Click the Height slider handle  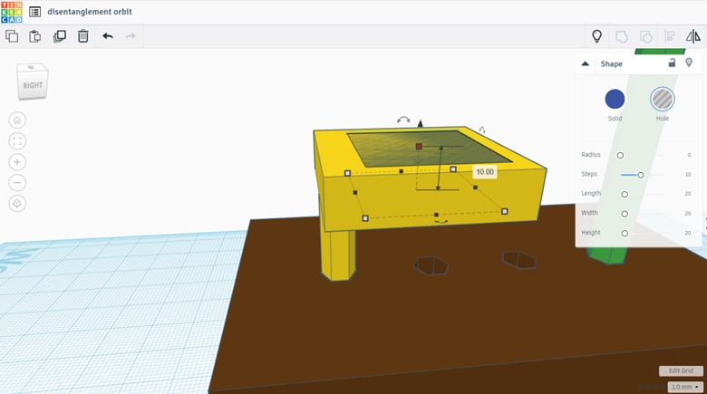coord(625,233)
